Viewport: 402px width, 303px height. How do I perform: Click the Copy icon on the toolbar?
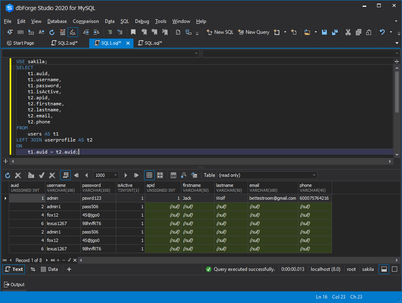(x=358, y=32)
